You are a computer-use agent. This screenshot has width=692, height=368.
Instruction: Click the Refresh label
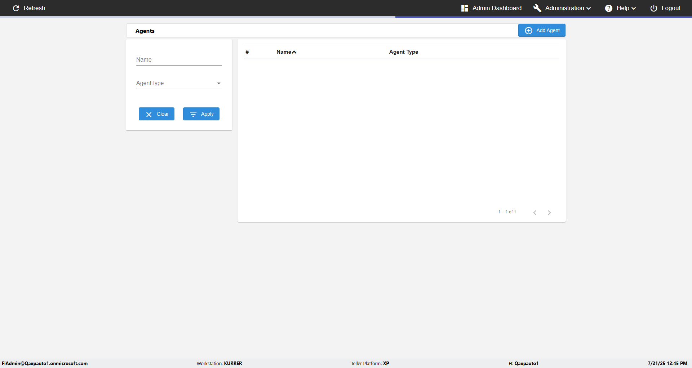[35, 8]
